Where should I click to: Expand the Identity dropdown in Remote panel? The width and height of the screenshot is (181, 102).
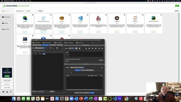(x=77, y=67)
